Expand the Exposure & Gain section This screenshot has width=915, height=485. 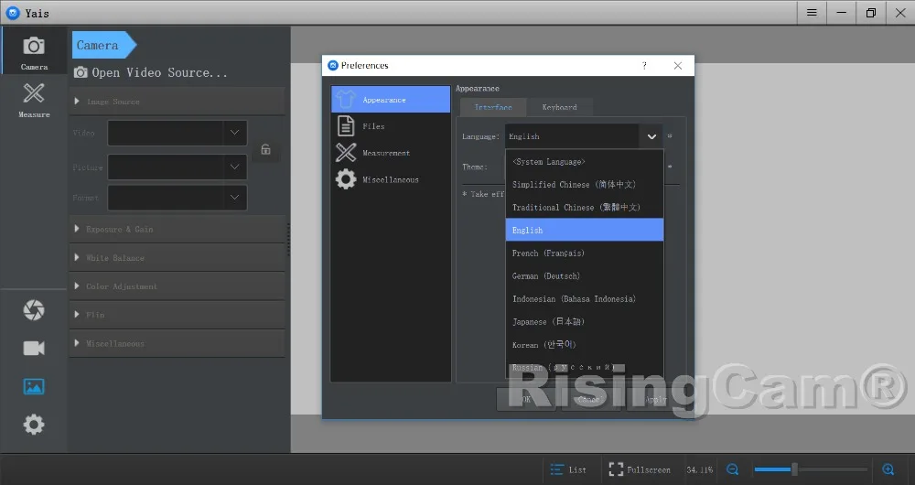click(x=178, y=229)
